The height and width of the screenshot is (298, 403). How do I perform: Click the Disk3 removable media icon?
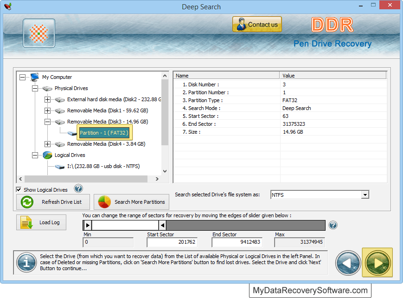coord(60,122)
